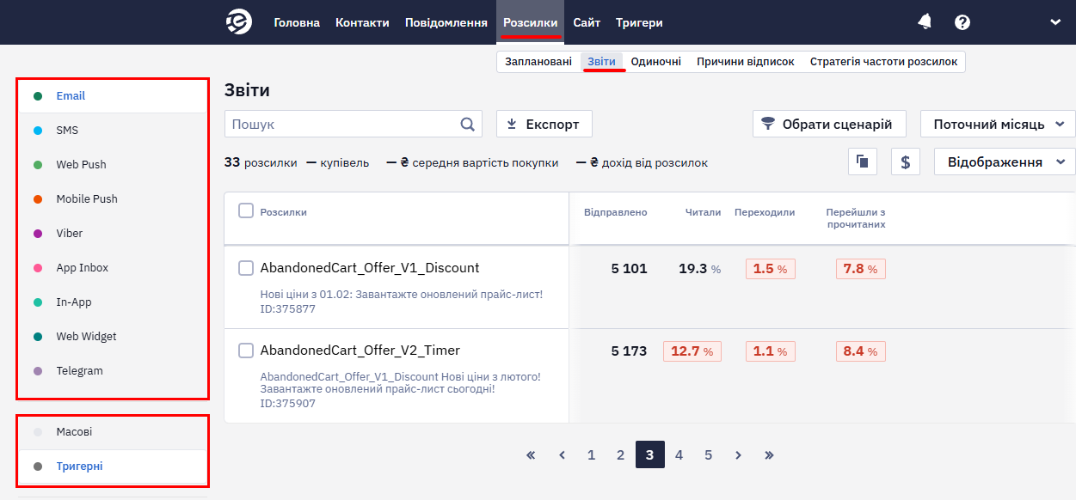Go to next page arrow
The height and width of the screenshot is (500, 1076).
point(738,454)
